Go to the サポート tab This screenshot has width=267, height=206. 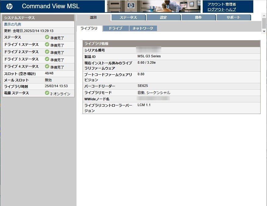(233, 17)
